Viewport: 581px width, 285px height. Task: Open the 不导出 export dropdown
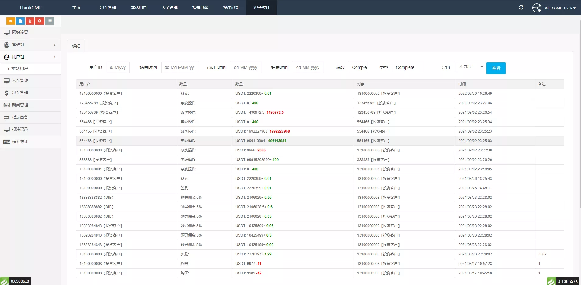470,66
